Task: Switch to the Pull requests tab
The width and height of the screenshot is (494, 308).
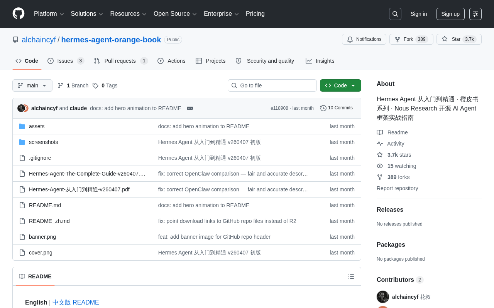Action: click(x=121, y=61)
